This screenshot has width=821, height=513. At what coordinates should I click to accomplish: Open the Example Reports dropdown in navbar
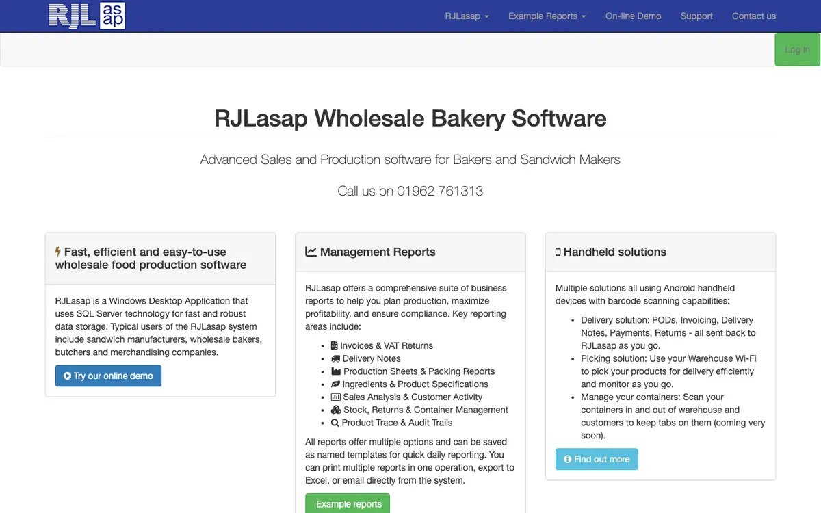click(x=547, y=16)
